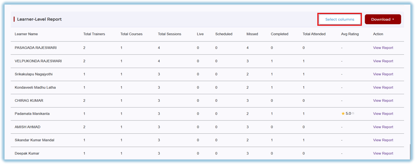
Task: Click Total Courses value for Kondaveeti Madhu Latha
Action: (121, 88)
